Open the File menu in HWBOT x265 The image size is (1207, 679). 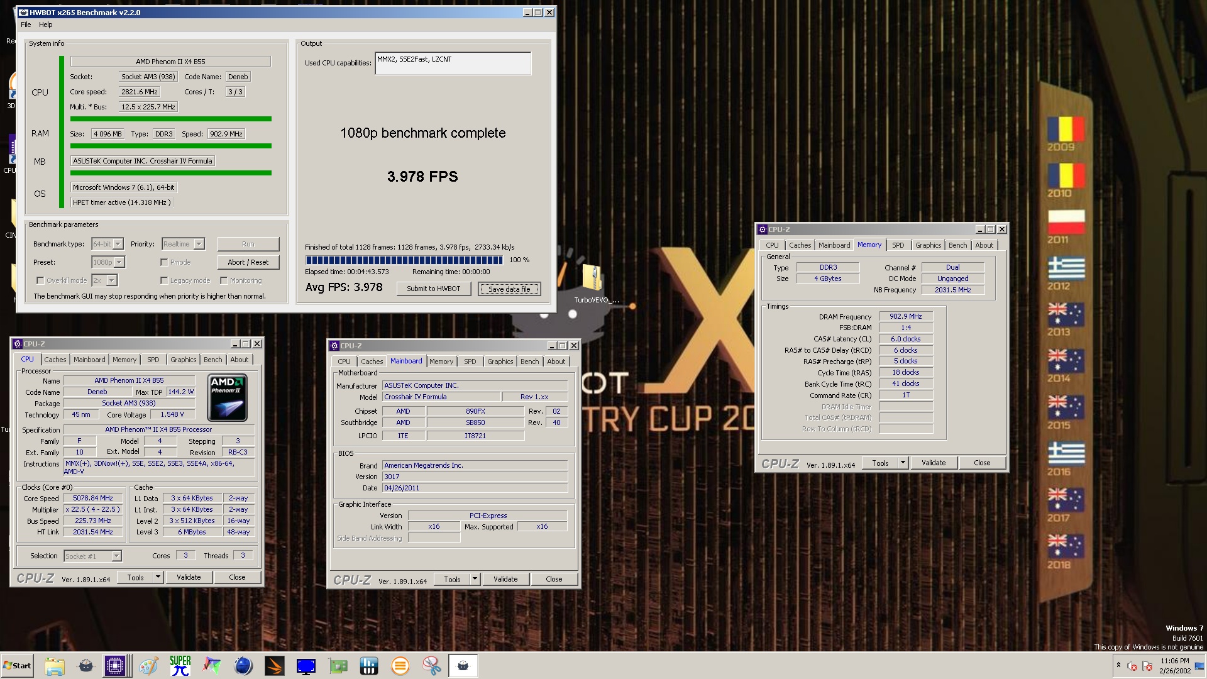tap(26, 25)
